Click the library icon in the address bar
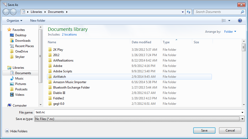Viewport: 248px width, 139px height. (x=24, y=12)
